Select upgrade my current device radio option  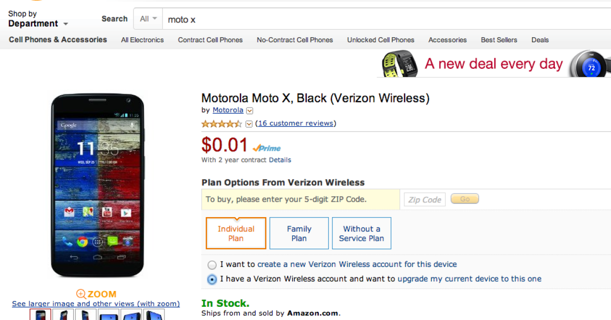point(212,279)
